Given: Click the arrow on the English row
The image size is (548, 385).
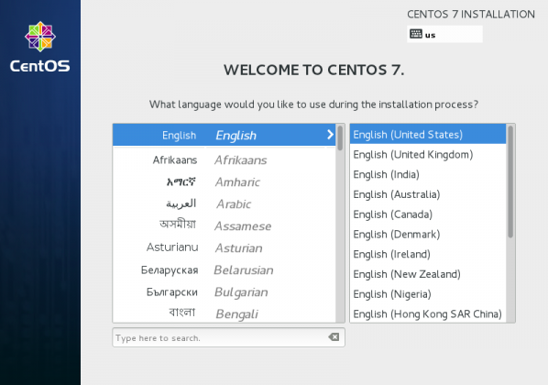Looking at the screenshot, I should coord(330,135).
